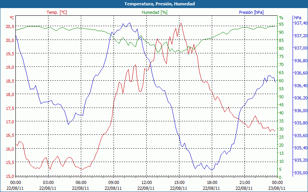The height and width of the screenshot is (192, 308).
Task: Click the 30 tick on the humidity axis
Action: tap(281, 129)
